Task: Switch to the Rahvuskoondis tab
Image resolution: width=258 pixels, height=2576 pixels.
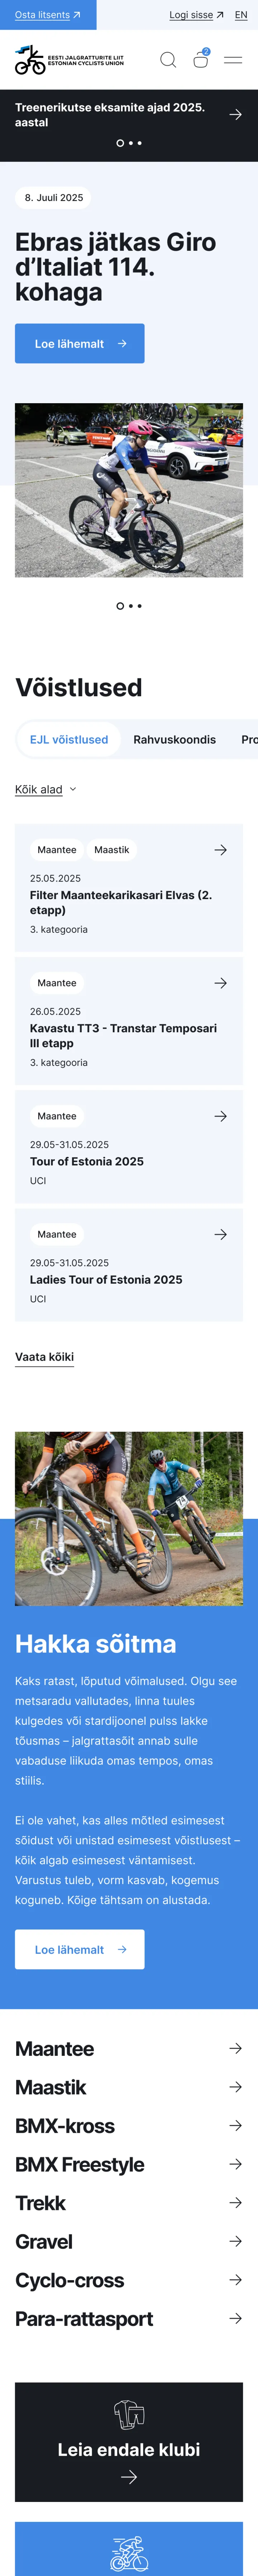Action: point(175,739)
